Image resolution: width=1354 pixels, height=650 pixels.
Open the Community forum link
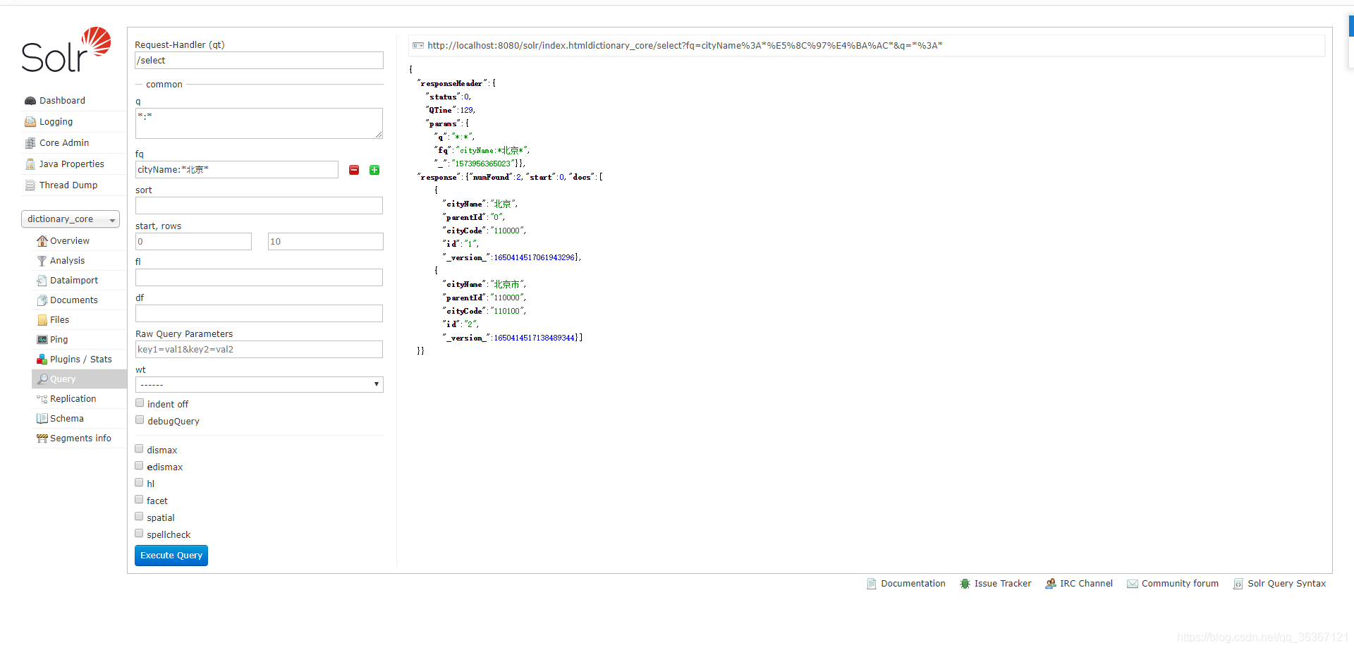tap(1180, 584)
